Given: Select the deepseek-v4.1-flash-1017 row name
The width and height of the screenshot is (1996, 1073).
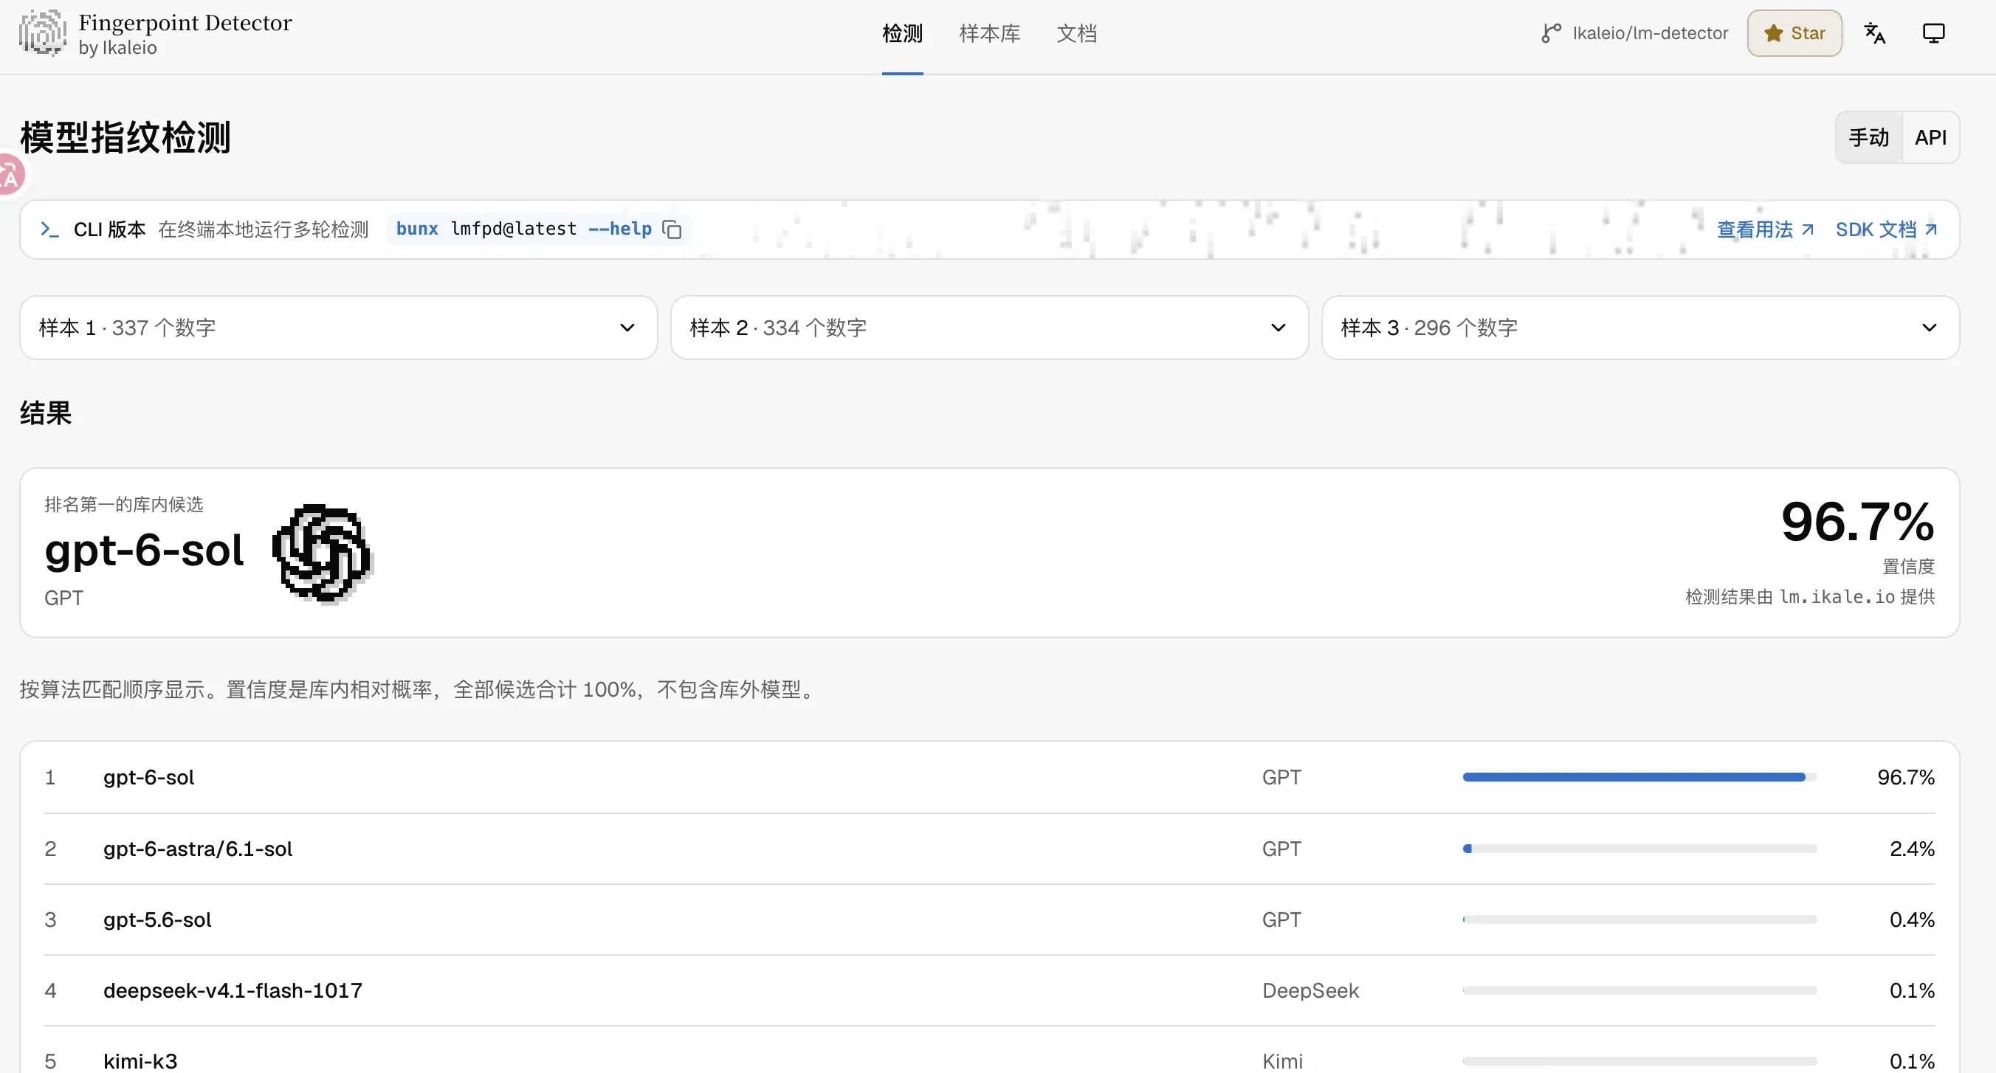Looking at the screenshot, I should click(233, 990).
